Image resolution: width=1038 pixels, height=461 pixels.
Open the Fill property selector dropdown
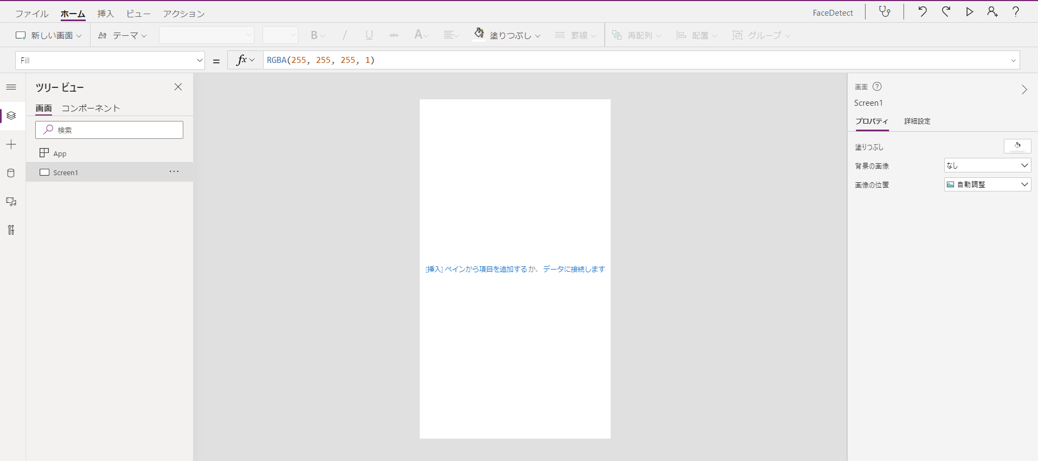point(110,60)
